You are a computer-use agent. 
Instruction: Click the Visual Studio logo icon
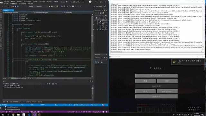tap(1, 2)
